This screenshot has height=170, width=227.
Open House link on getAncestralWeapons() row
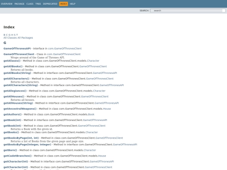click(x=107, y=109)
